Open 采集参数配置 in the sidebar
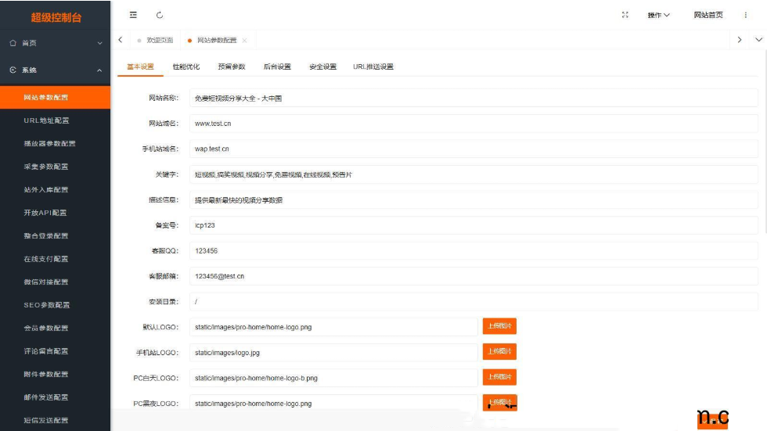The image size is (767, 431). coord(56,167)
